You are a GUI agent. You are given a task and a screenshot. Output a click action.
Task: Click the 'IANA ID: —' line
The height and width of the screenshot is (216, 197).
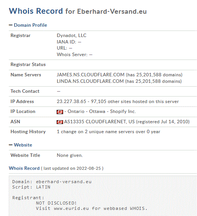(69, 42)
